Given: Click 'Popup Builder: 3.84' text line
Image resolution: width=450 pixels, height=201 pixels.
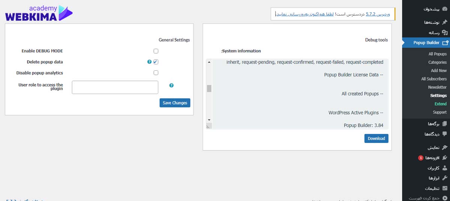Looking at the screenshot, I should point(363,125).
